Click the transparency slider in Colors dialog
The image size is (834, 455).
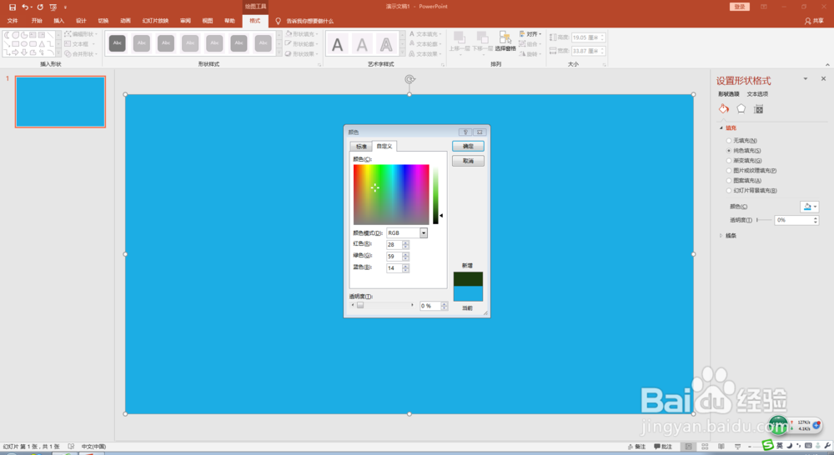pos(382,305)
